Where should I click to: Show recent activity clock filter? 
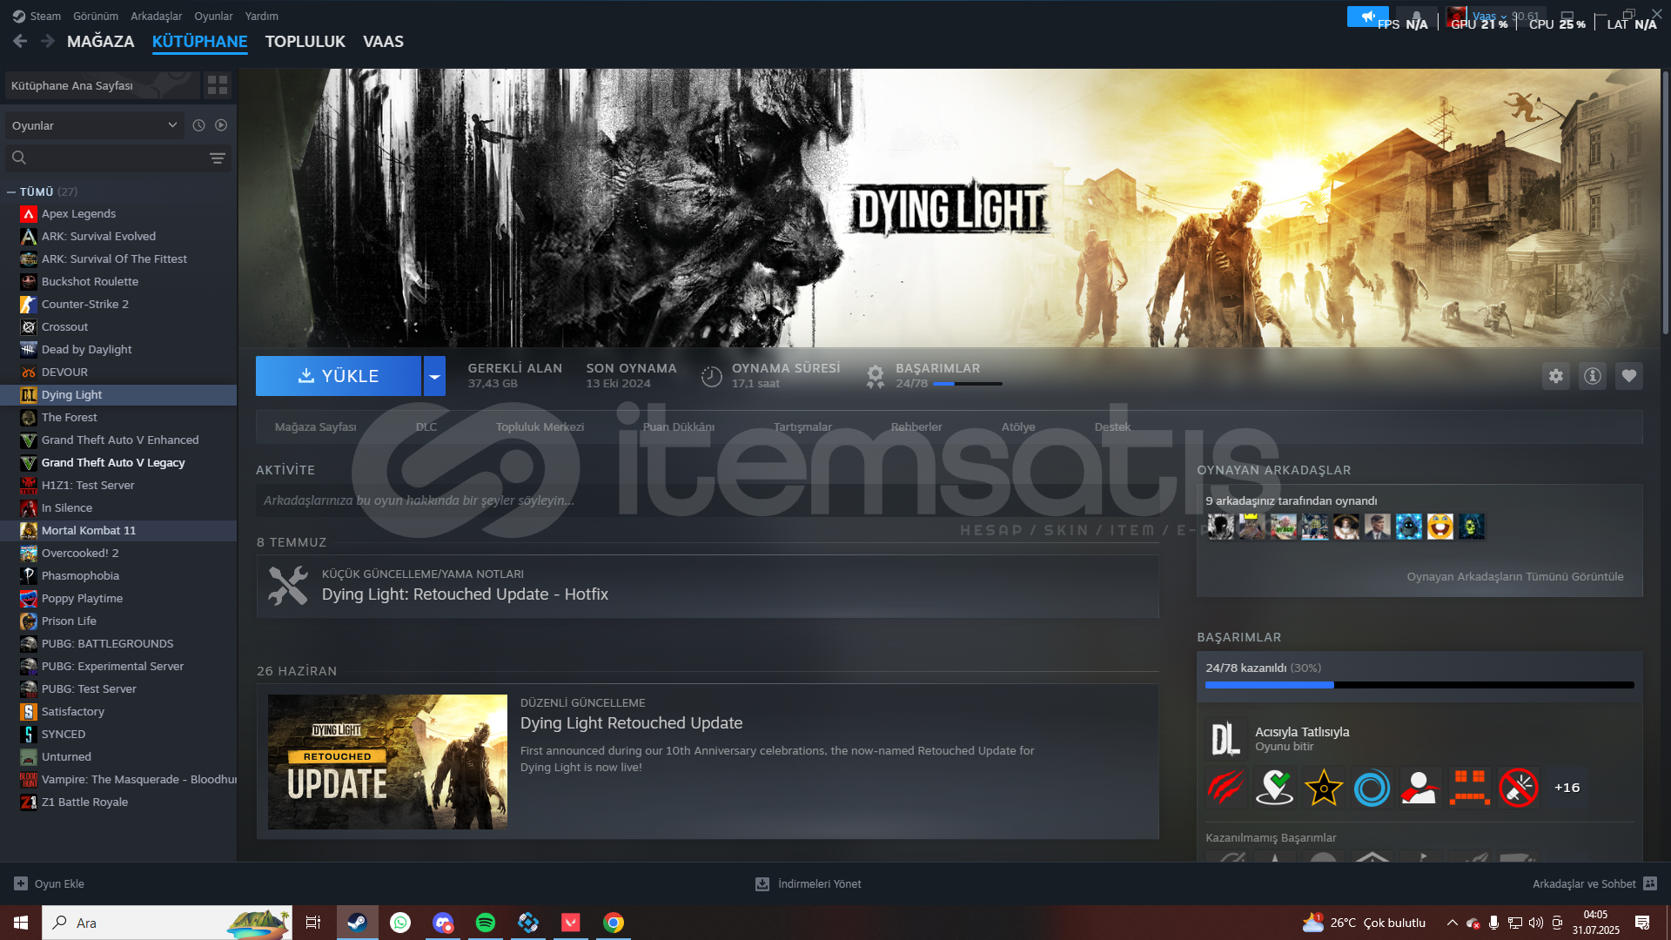pos(198,125)
